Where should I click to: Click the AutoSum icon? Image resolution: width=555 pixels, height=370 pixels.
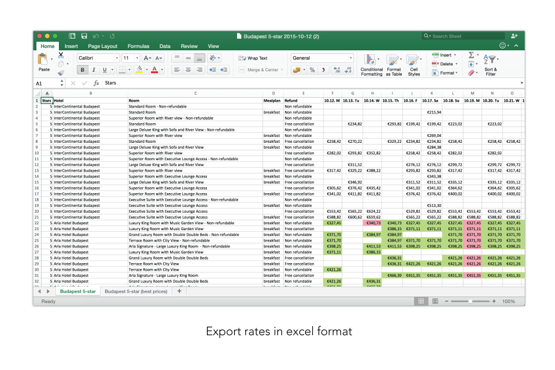[471, 54]
